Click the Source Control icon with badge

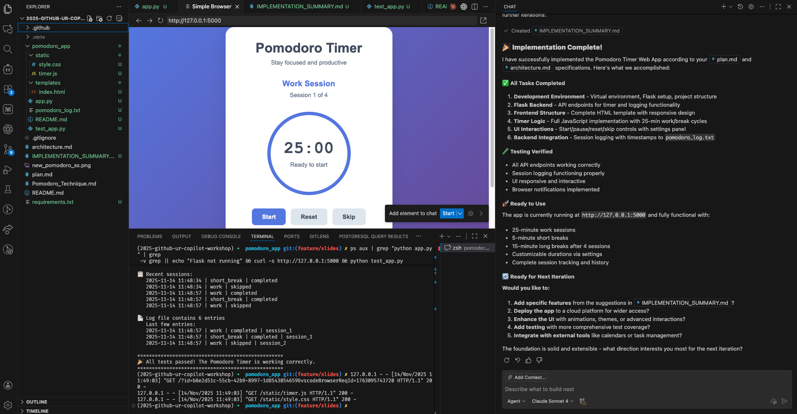[x=8, y=149]
